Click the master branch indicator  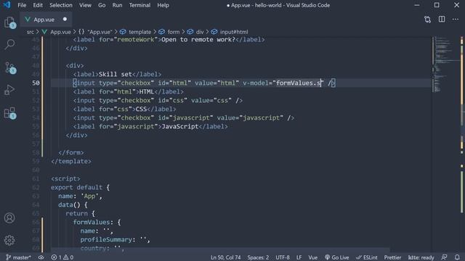coord(18,257)
